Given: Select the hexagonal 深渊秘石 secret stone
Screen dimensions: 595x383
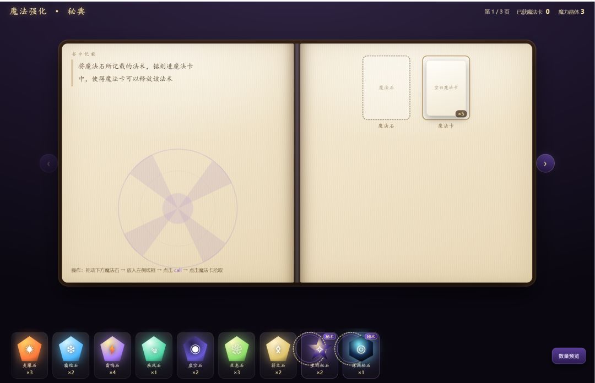Looking at the screenshot, I should (361, 355).
